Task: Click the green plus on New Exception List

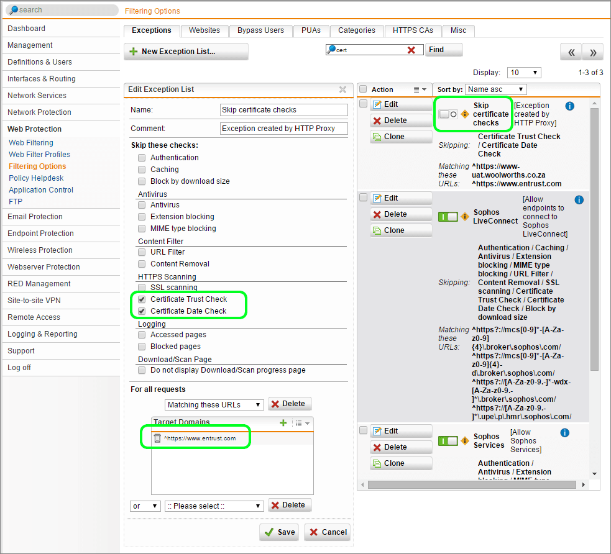Action: pyautogui.click(x=133, y=52)
